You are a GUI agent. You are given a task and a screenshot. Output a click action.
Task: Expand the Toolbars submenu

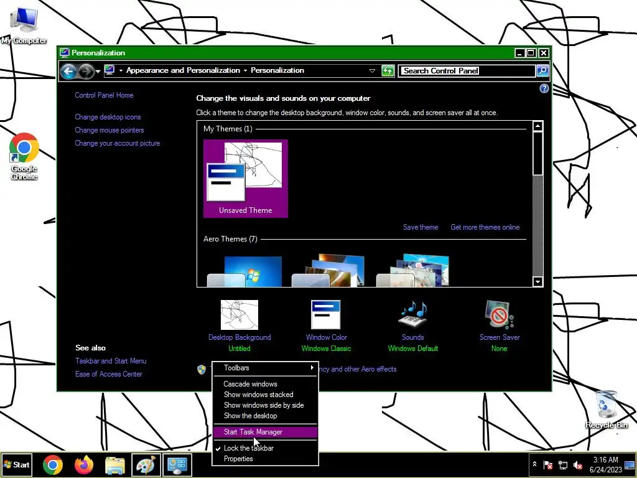pyautogui.click(x=265, y=368)
